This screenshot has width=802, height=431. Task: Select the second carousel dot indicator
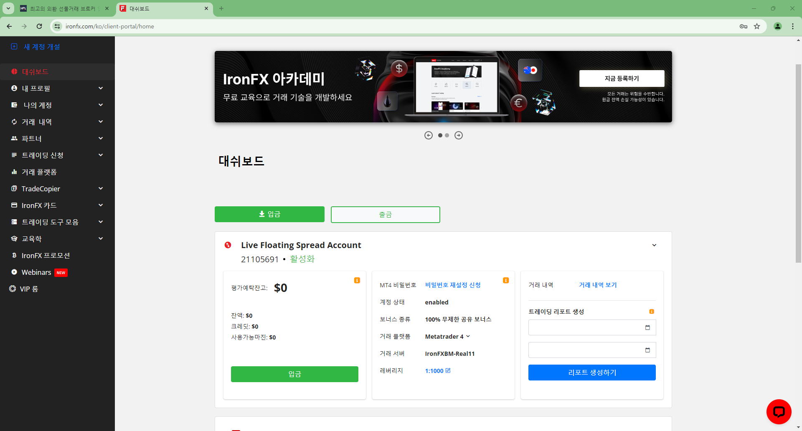tap(447, 135)
